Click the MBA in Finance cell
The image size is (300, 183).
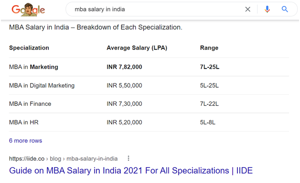click(30, 104)
